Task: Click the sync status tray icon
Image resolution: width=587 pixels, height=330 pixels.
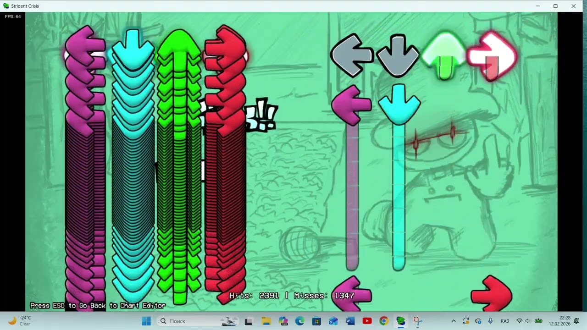Action: tap(466, 321)
